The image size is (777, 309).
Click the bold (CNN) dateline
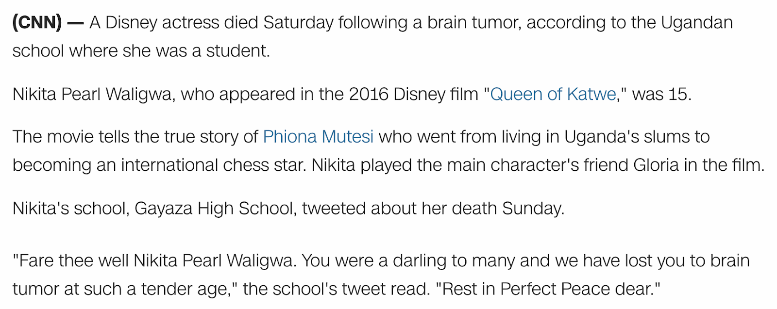[x=37, y=23]
